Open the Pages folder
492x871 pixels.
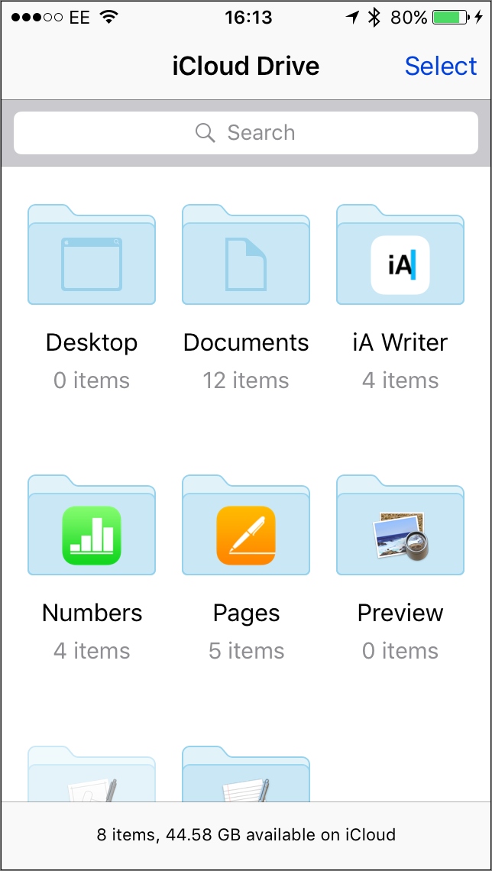pyautogui.click(x=246, y=525)
